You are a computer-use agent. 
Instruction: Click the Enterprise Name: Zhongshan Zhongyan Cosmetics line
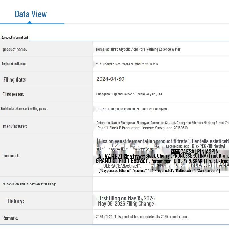click(163, 123)
